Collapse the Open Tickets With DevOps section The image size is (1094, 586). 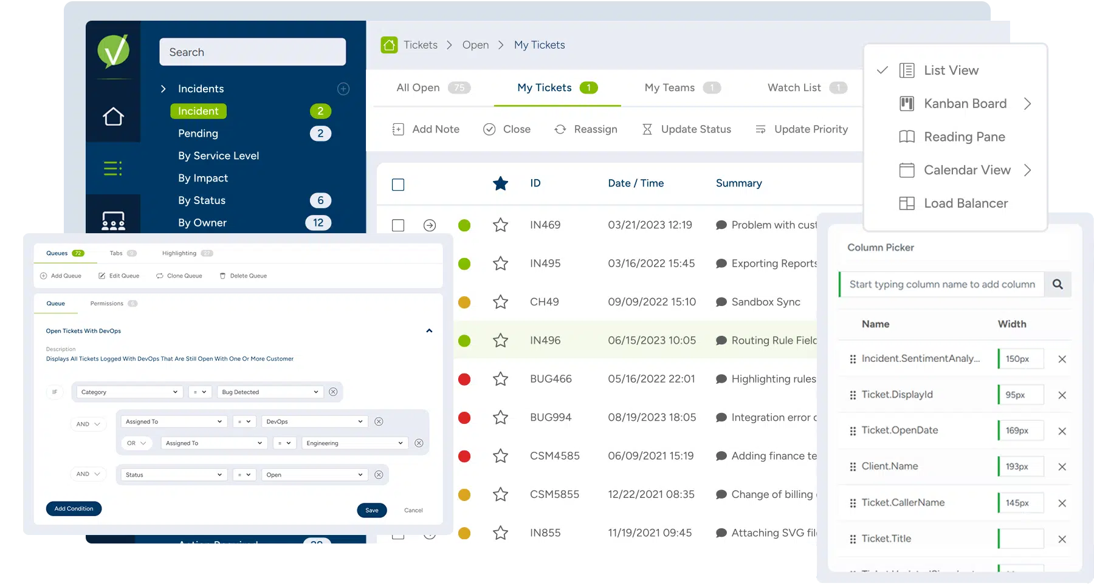point(429,331)
